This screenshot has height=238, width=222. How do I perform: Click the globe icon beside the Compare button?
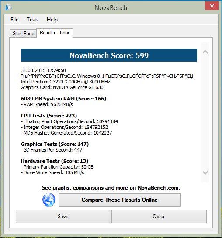click(49, 200)
